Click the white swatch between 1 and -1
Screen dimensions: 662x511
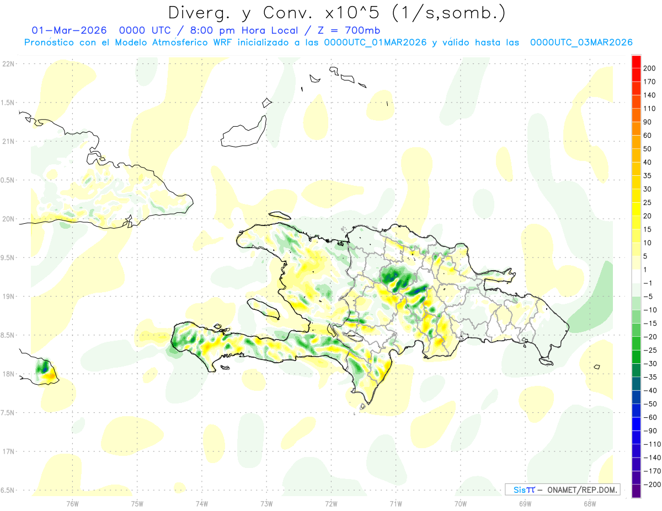636,277
